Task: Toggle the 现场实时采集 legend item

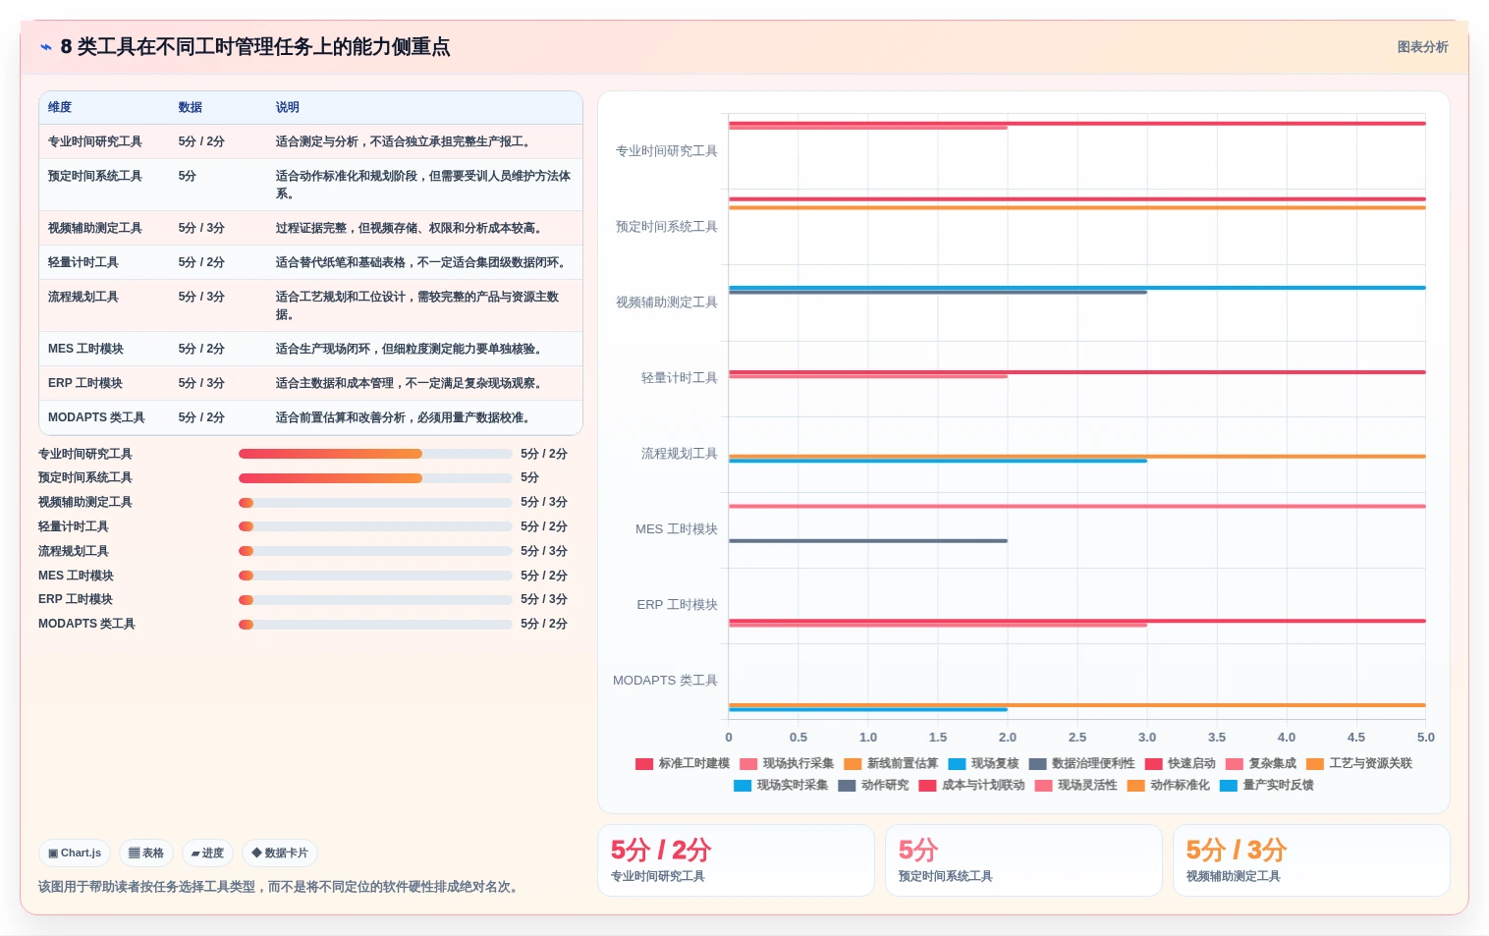Action: point(781,785)
